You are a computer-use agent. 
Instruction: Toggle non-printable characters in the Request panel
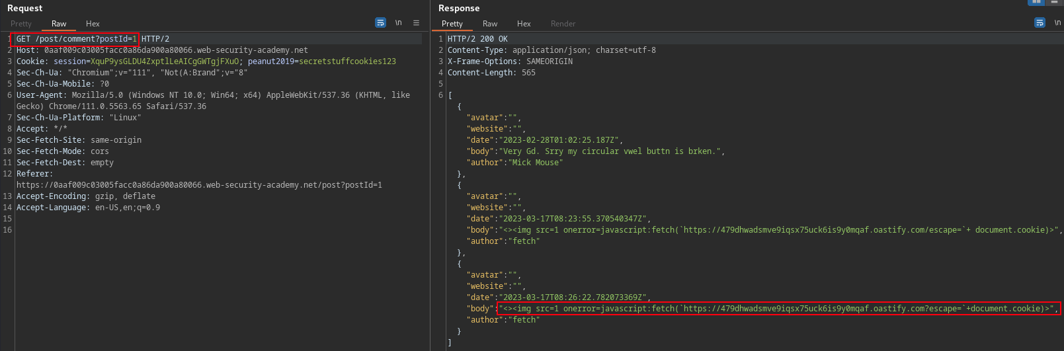tap(398, 22)
